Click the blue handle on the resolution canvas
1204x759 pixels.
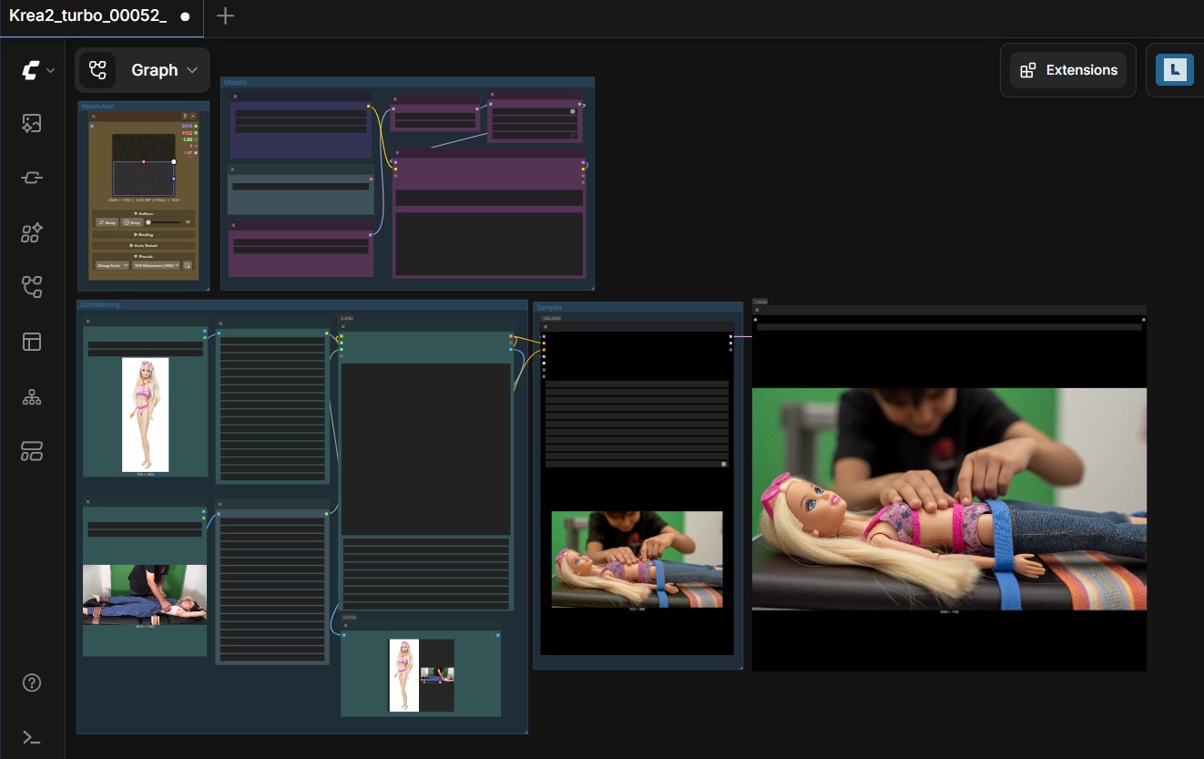(174, 179)
